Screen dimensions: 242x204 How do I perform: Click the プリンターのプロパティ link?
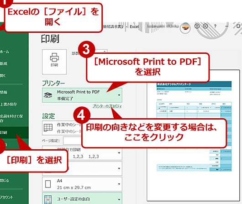click(x=107, y=106)
